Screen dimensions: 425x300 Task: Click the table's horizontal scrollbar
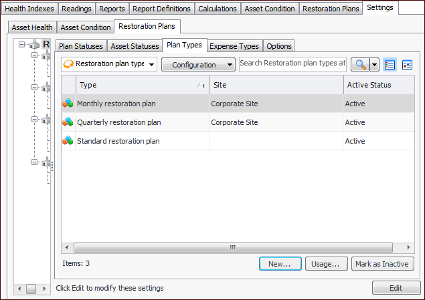tap(233, 247)
